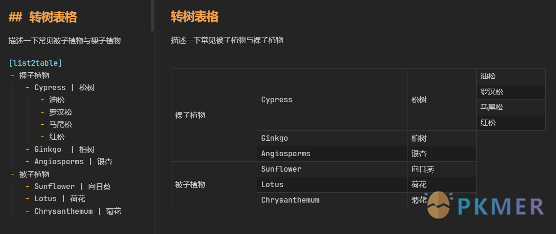
Task: Click the Cypress | 松树 list line
Action: 64,88
